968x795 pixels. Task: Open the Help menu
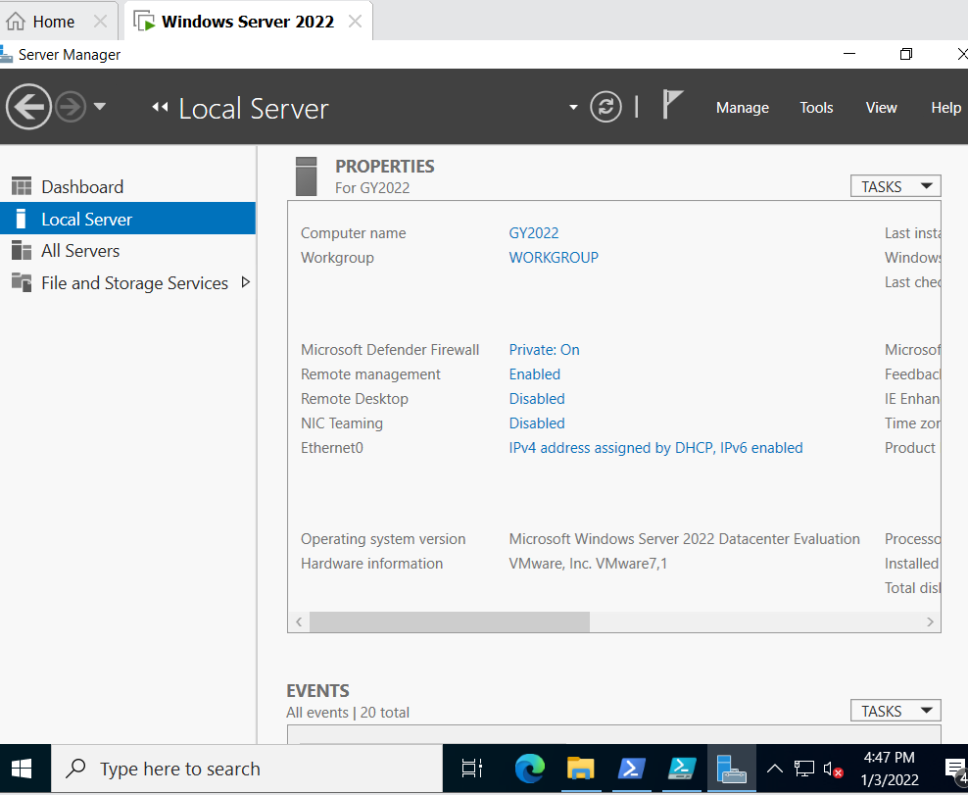pos(945,108)
